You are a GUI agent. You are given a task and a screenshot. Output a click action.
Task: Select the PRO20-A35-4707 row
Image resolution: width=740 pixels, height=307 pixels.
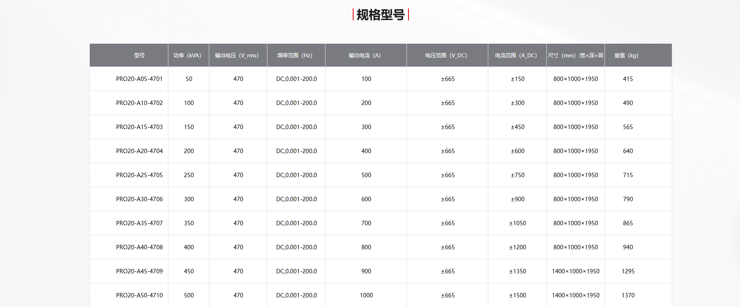point(380,223)
